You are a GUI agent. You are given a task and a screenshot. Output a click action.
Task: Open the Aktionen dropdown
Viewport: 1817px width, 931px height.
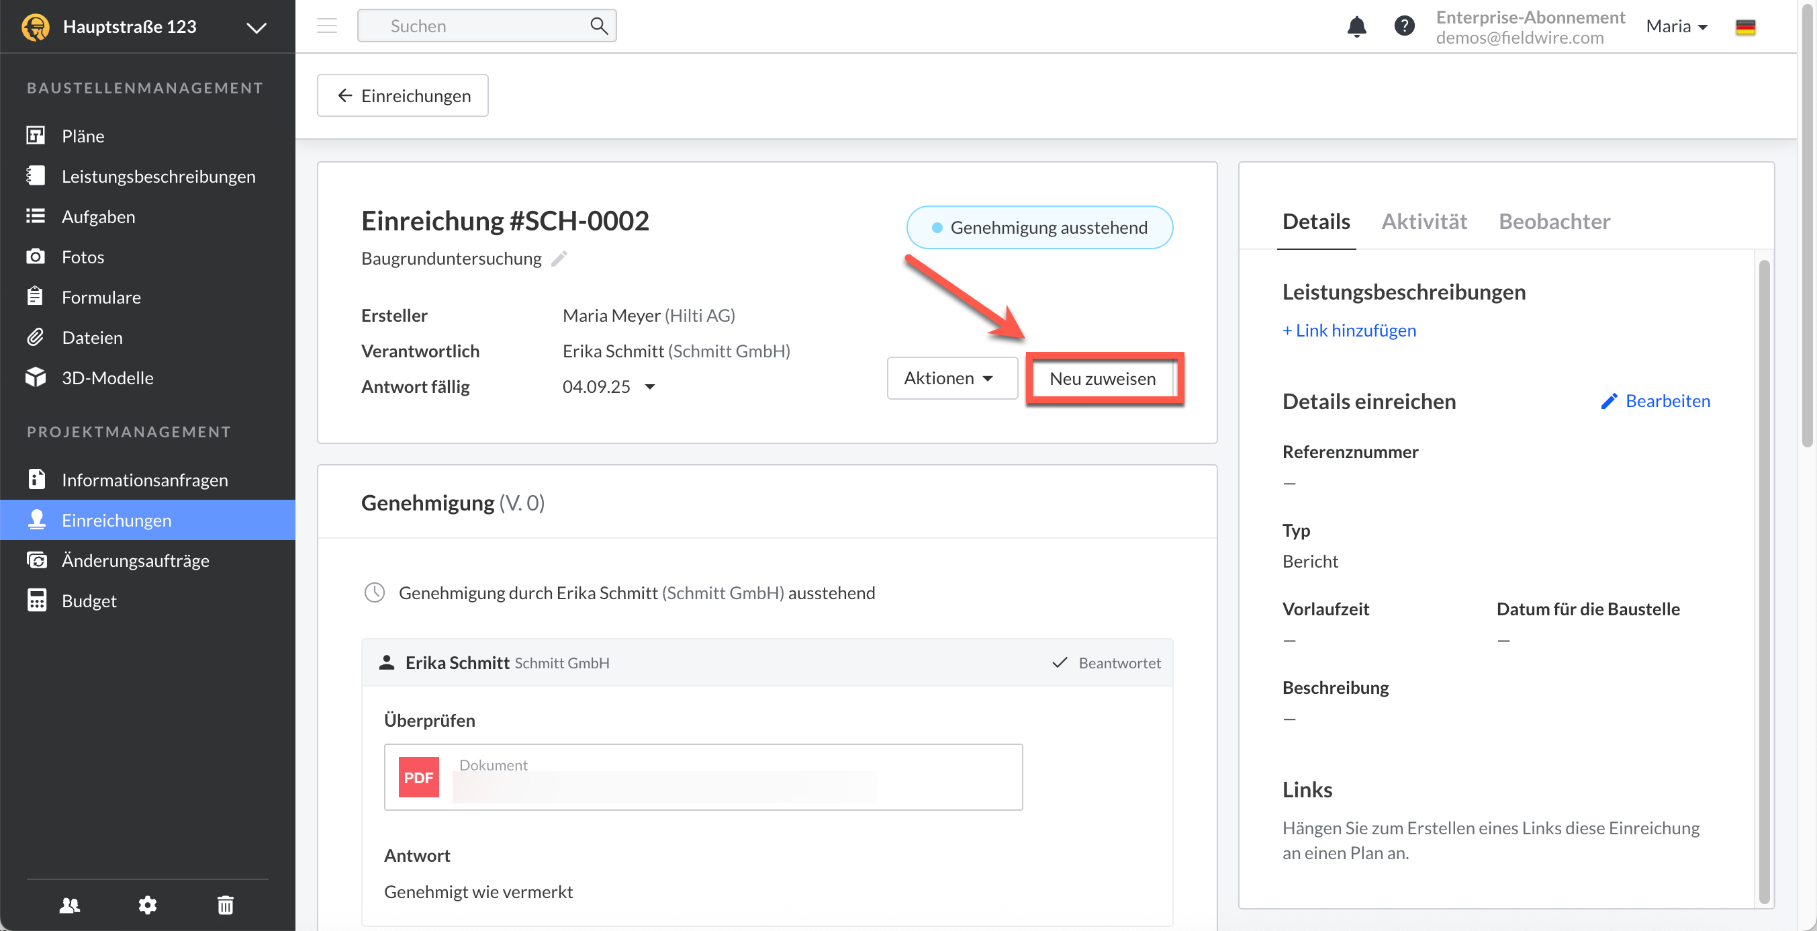pyautogui.click(x=950, y=378)
